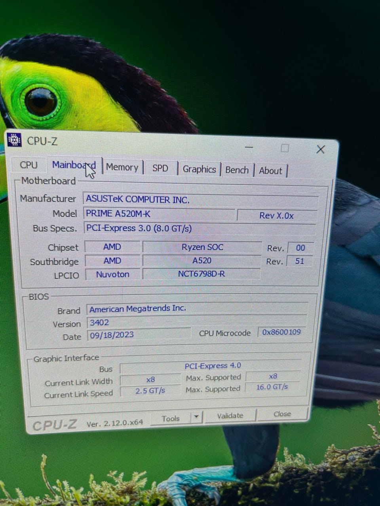Click the A520 southbridge field

click(x=202, y=261)
